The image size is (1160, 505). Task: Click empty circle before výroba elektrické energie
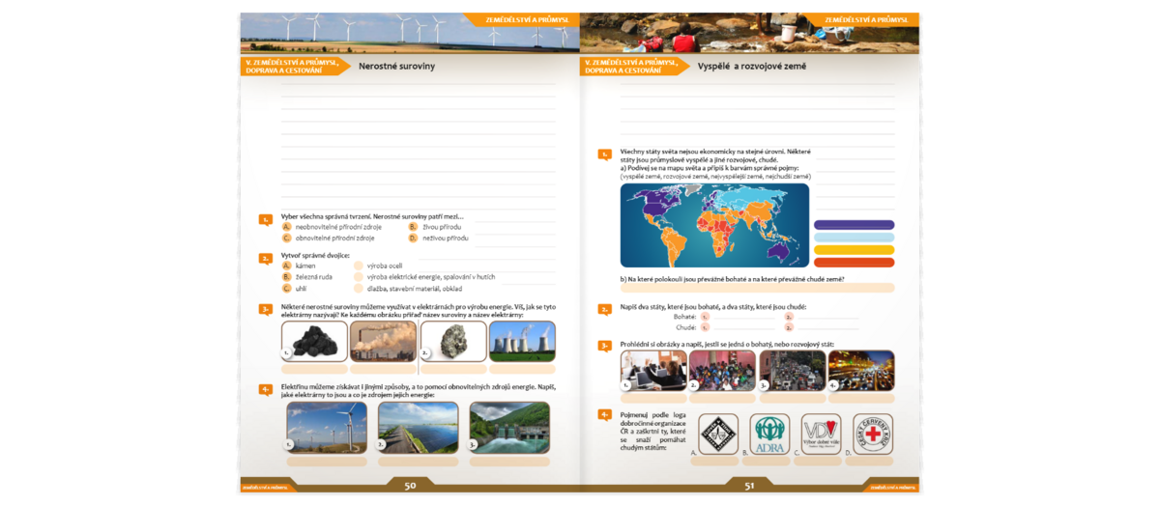(359, 277)
